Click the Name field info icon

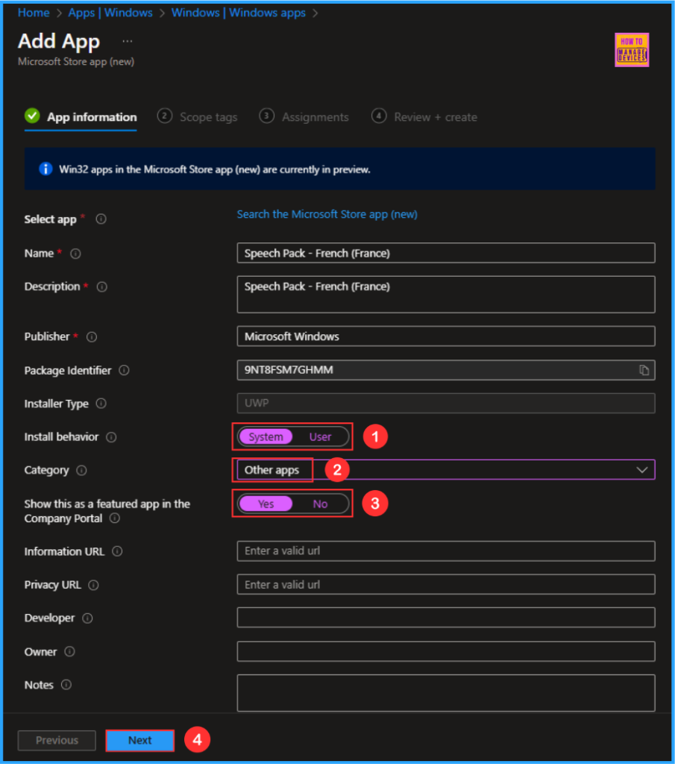pos(75,254)
